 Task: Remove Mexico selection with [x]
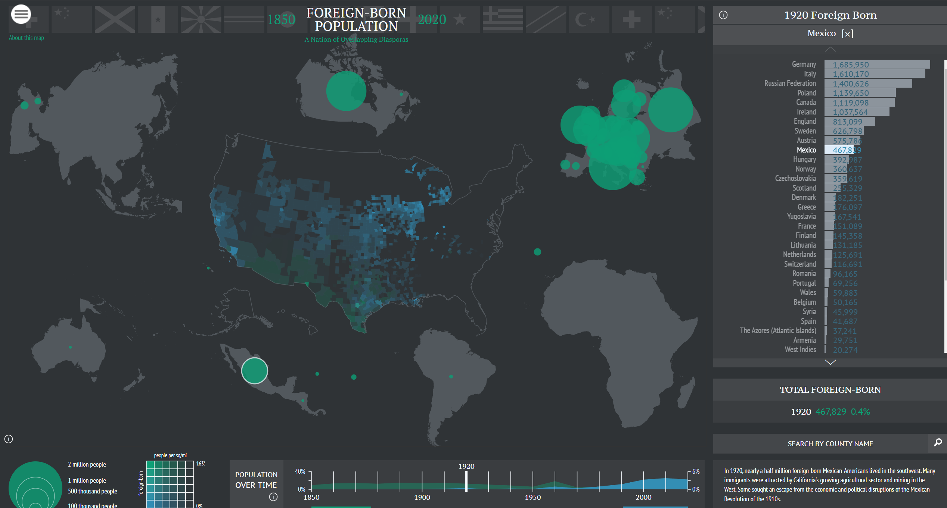tap(848, 34)
